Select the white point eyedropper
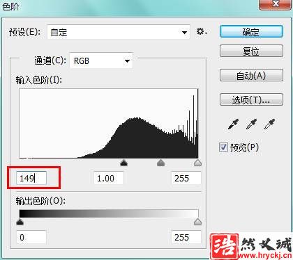Viewport: 293px width, 260px height. pyautogui.click(x=269, y=124)
